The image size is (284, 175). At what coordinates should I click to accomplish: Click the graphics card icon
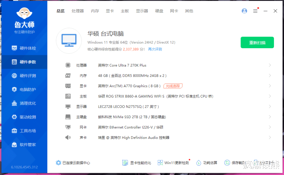click(68, 86)
